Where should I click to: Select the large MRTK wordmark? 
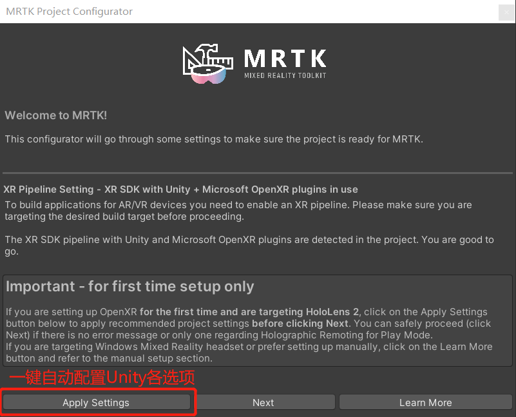click(x=285, y=58)
